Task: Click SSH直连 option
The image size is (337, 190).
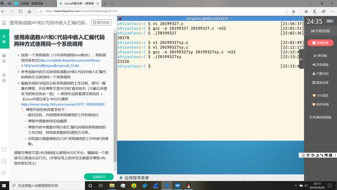Action: click(x=320, y=96)
